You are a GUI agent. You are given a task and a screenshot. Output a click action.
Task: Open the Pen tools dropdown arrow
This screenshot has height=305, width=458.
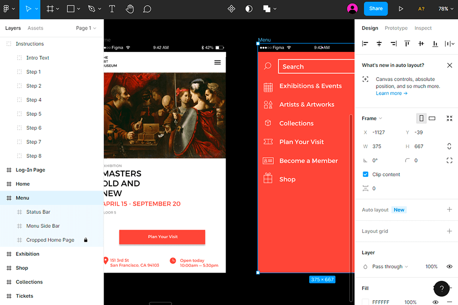(100, 9)
